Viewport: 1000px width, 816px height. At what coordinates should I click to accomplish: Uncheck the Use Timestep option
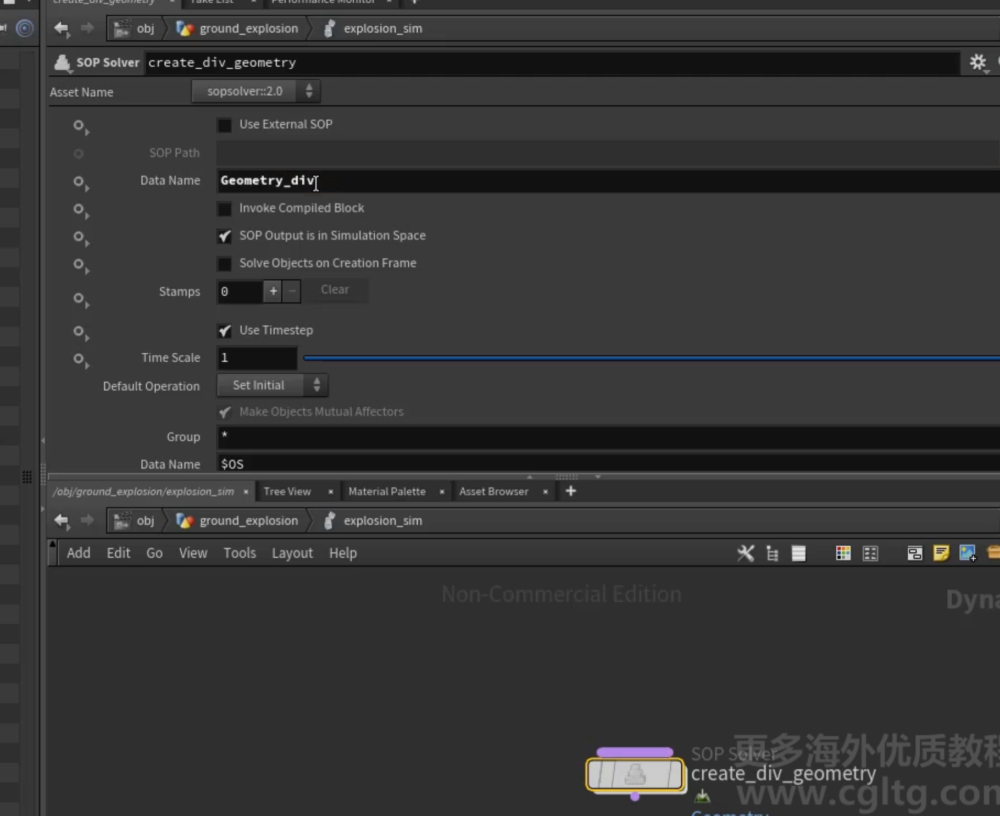pyautogui.click(x=224, y=331)
